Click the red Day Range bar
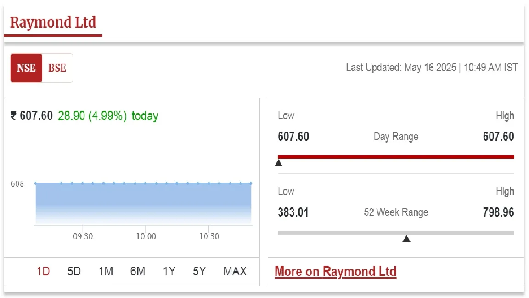 pyautogui.click(x=396, y=157)
